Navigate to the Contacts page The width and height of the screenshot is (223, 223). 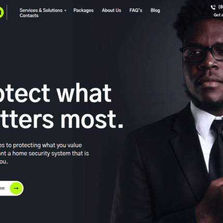pyautogui.click(x=29, y=16)
